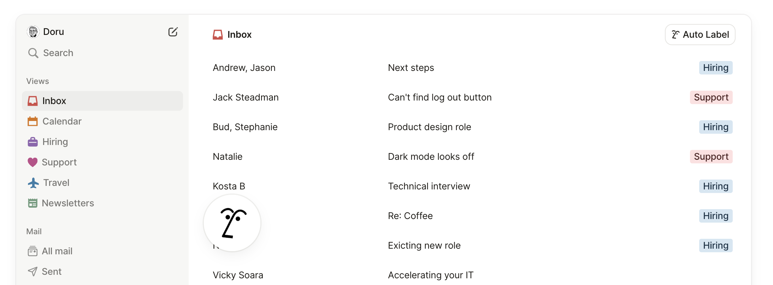Click Support label on Dark mode email
This screenshot has height=285, width=773.
[711, 157]
